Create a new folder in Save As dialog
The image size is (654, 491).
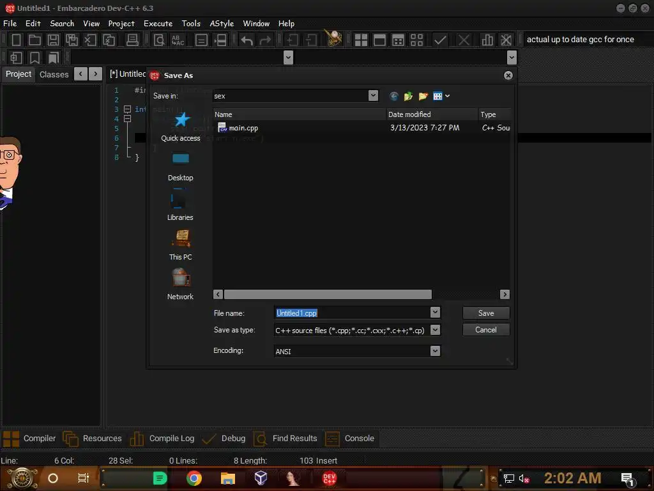tap(423, 97)
